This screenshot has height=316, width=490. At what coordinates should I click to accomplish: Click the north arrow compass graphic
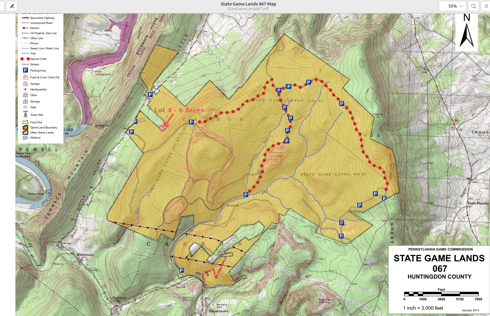click(x=467, y=31)
